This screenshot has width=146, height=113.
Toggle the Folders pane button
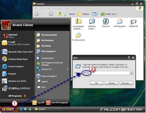[83, 14]
